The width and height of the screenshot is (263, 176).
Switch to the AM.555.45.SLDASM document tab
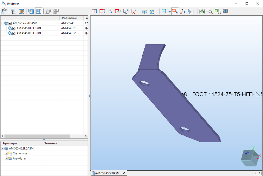tap(107, 173)
